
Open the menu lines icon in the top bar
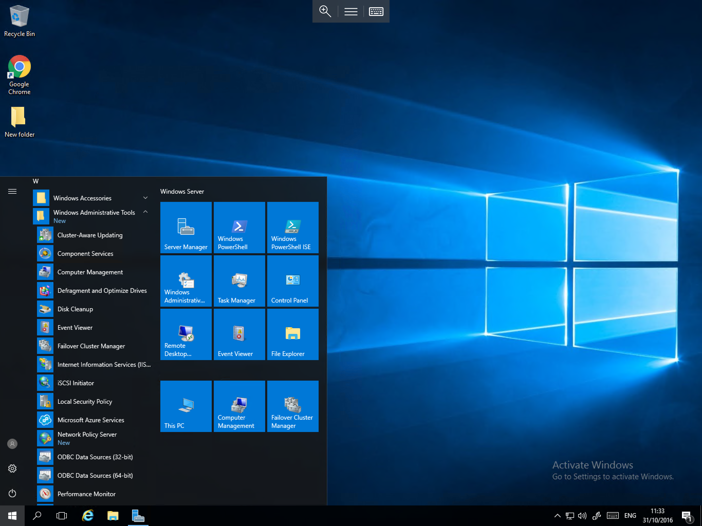click(x=351, y=11)
